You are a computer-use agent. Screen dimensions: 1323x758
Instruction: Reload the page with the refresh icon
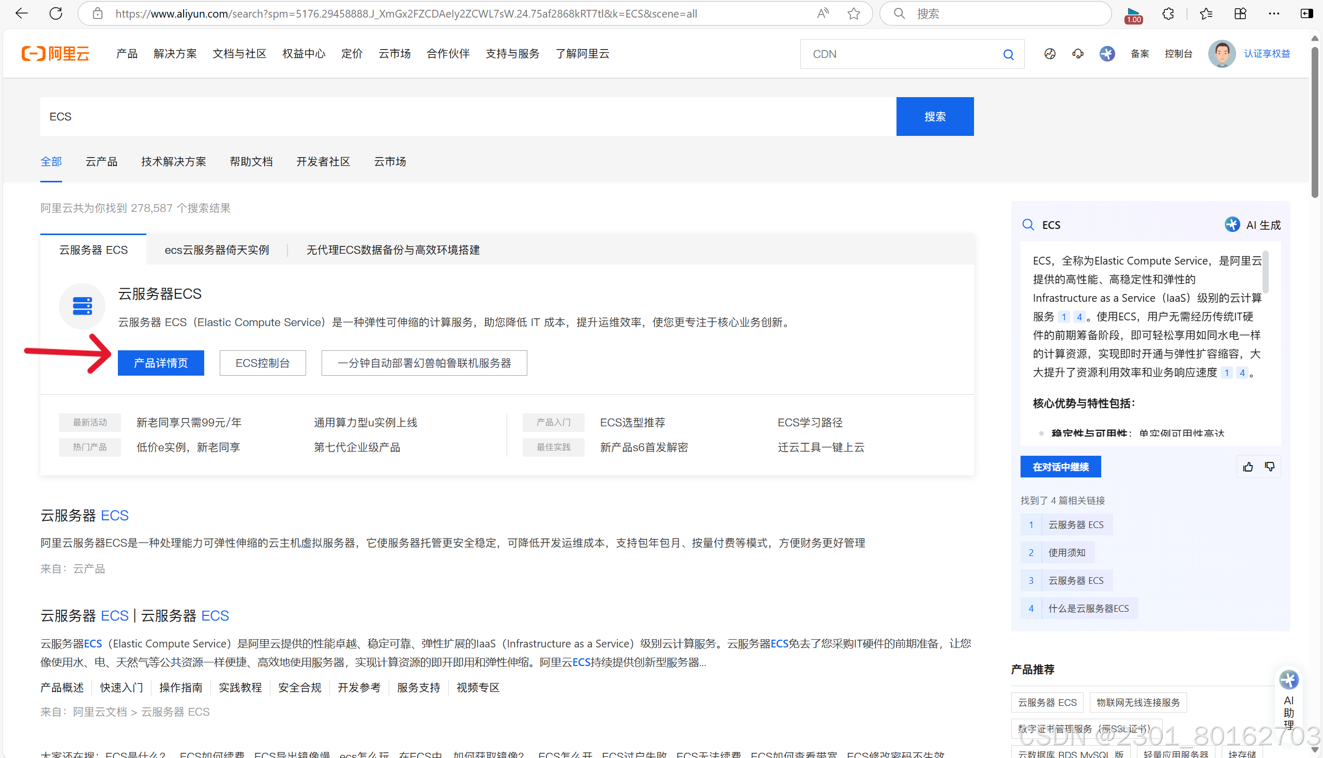coord(56,13)
